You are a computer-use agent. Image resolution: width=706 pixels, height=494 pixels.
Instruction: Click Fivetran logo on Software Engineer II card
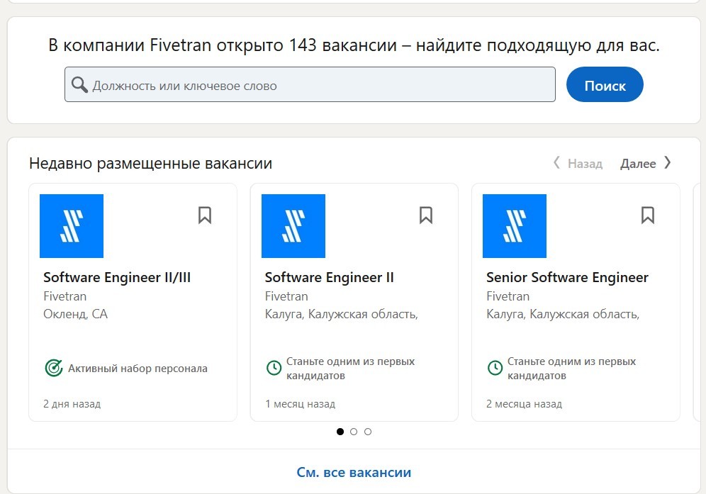293,226
